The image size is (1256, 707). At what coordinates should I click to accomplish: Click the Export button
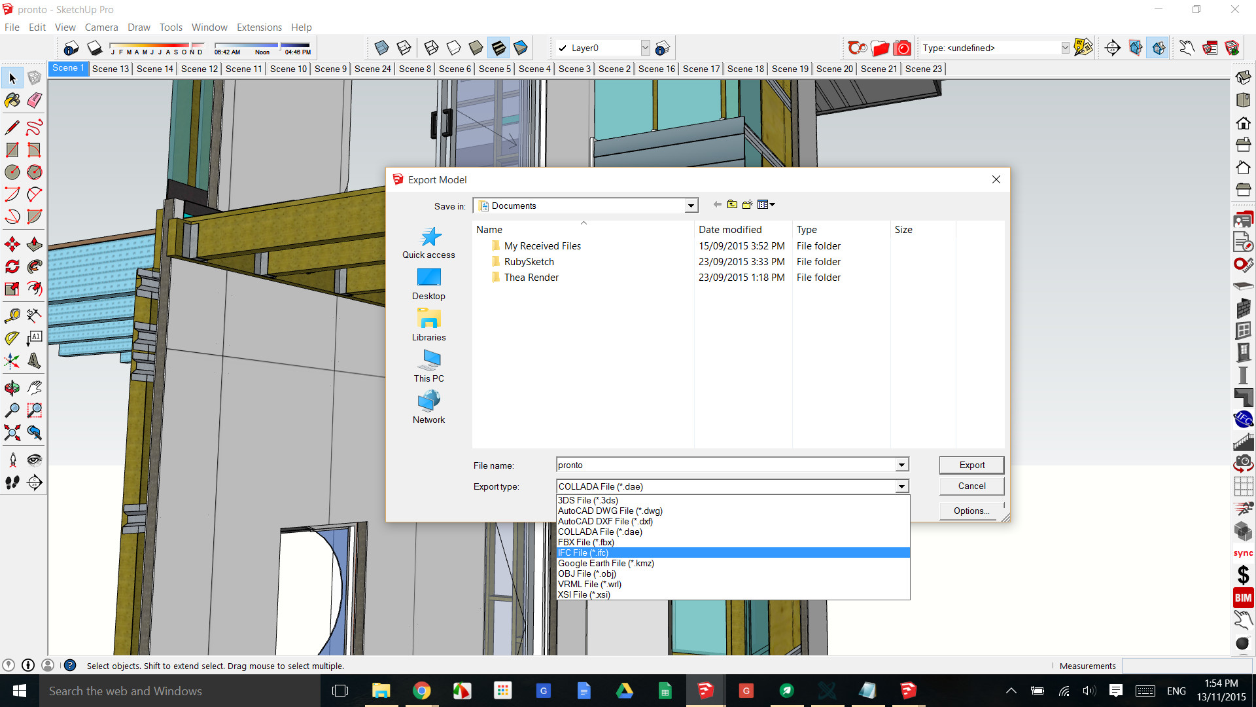pos(971,464)
